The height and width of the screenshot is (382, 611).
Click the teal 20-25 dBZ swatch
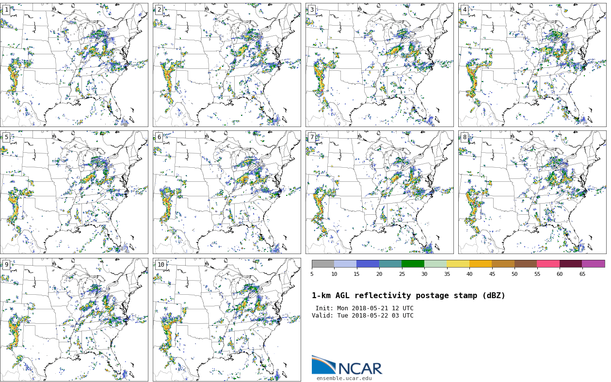tap(390, 264)
